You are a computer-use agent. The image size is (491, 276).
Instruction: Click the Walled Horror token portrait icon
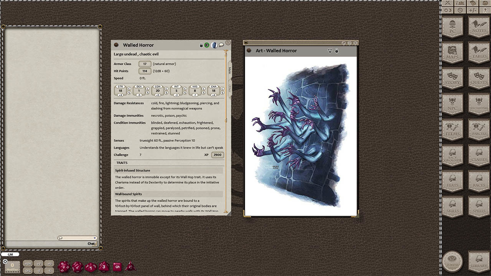tap(214, 45)
